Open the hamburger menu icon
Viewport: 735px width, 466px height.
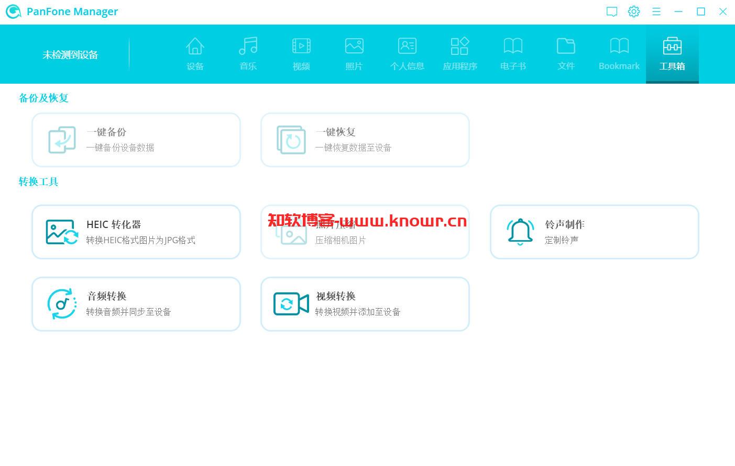click(656, 12)
